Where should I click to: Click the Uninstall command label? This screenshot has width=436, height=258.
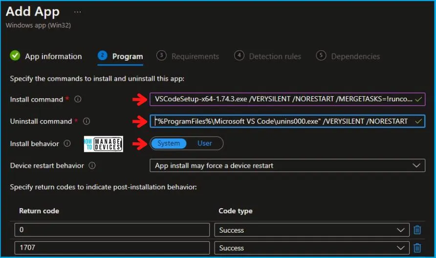[41, 122]
